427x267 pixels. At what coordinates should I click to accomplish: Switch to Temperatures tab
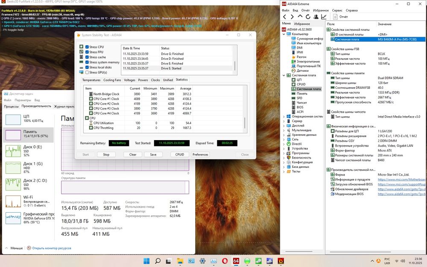(91, 80)
